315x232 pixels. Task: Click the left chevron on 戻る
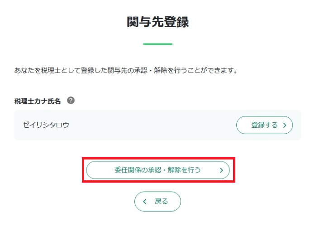145,202
